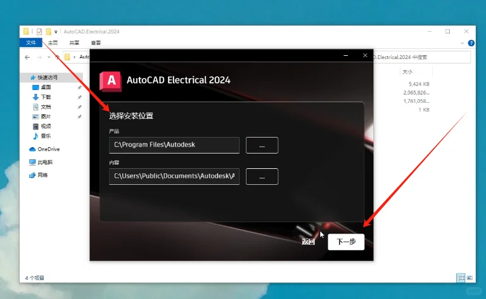Close the AutoCAD Electrical installer window
486x299 pixels.
365,55
